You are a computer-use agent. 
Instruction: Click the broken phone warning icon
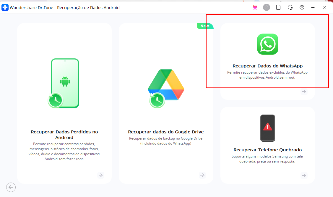coord(268,128)
